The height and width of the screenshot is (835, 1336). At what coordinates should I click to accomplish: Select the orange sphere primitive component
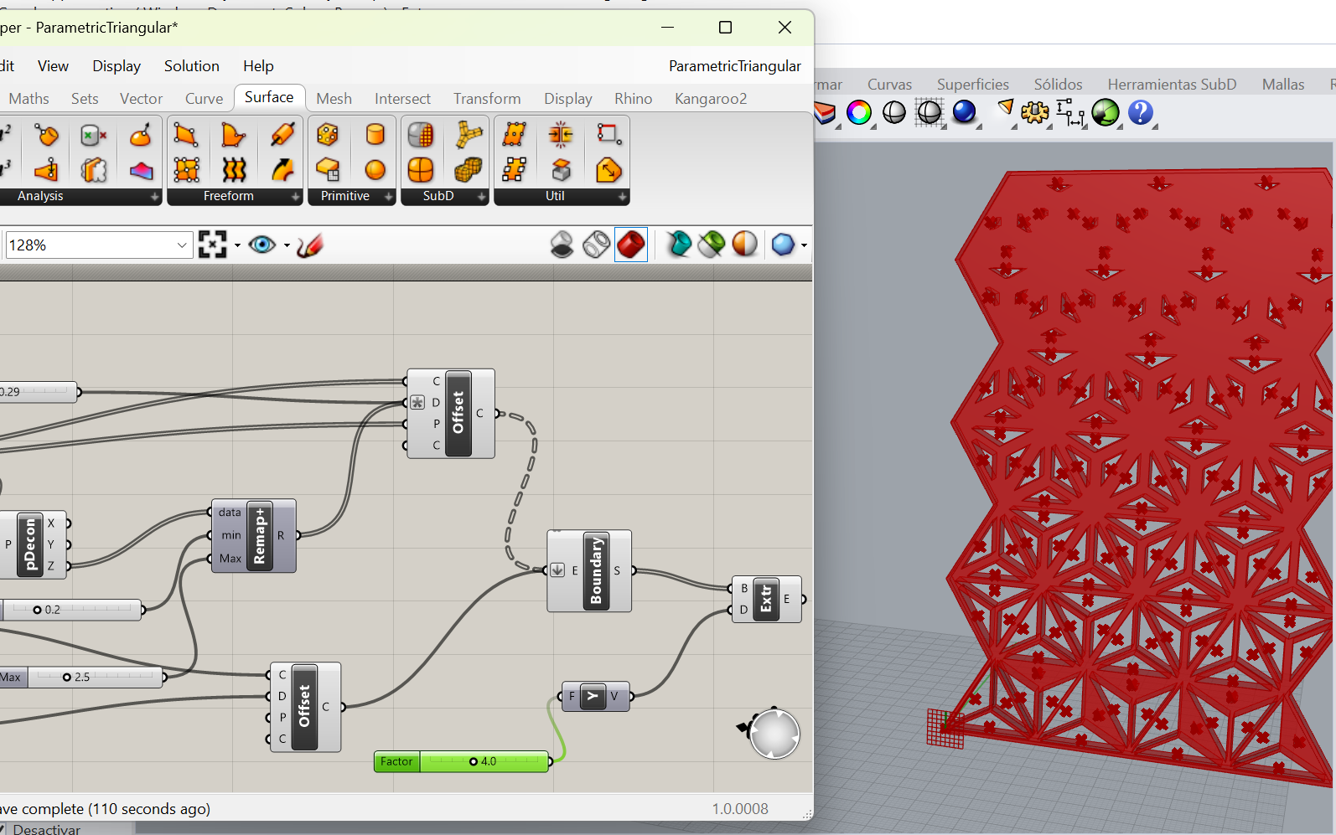(x=375, y=170)
